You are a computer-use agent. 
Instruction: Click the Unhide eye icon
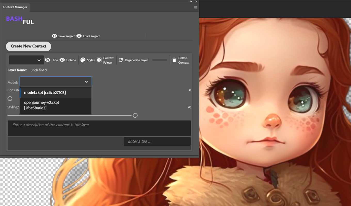(x=62, y=60)
